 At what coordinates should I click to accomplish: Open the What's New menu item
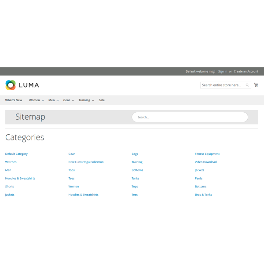[x=14, y=100]
